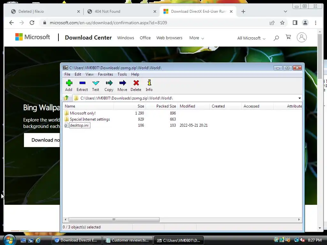Open the Tools menu
This screenshot has height=245, width=327.
click(122, 74)
